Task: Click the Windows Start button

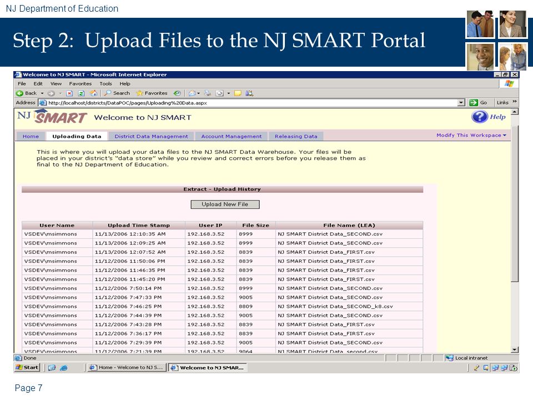Action: pos(27,368)
